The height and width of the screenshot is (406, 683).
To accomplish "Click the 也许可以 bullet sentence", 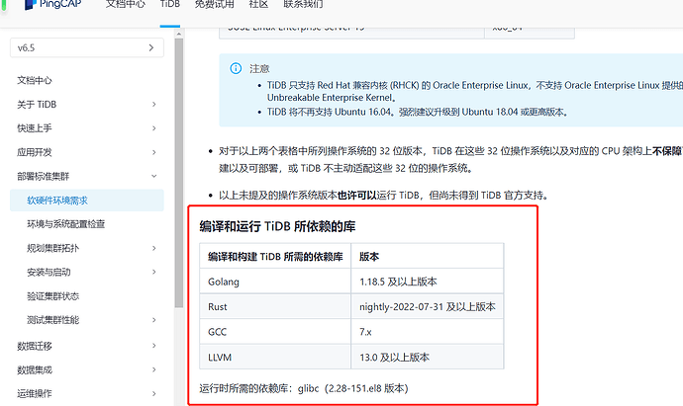I will pos(383,196).
